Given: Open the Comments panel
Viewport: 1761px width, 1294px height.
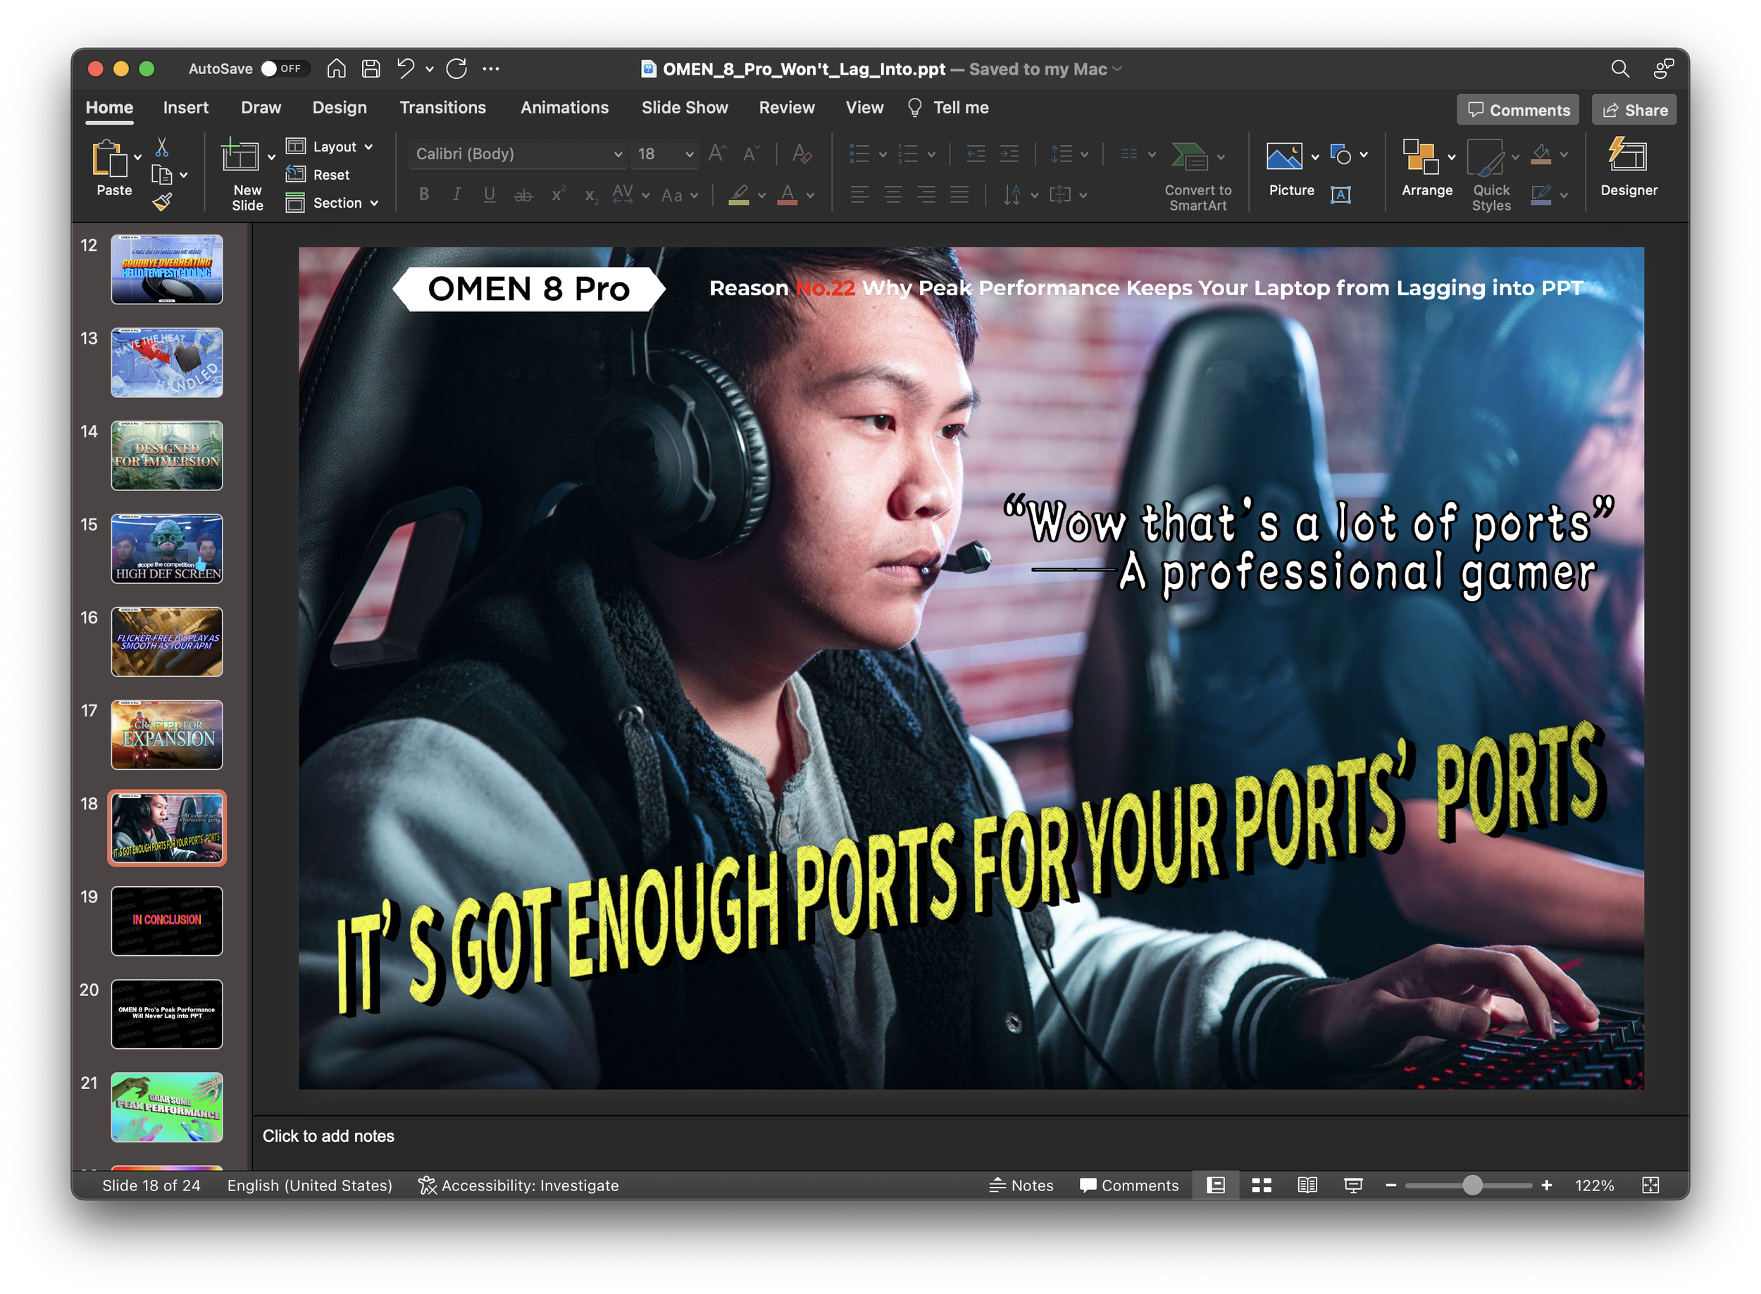Looking at the screenshot, I should (1517, 109).
